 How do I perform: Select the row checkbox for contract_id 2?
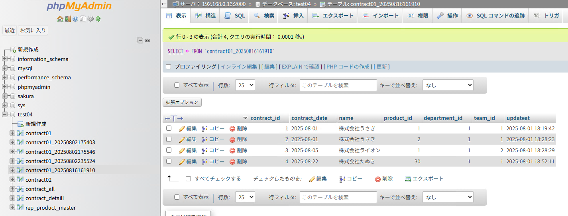click(169, 139)
